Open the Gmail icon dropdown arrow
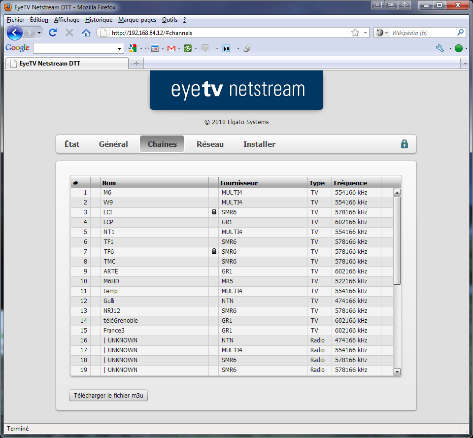Viewport: 473px width, 438px height. pos(179,48)
